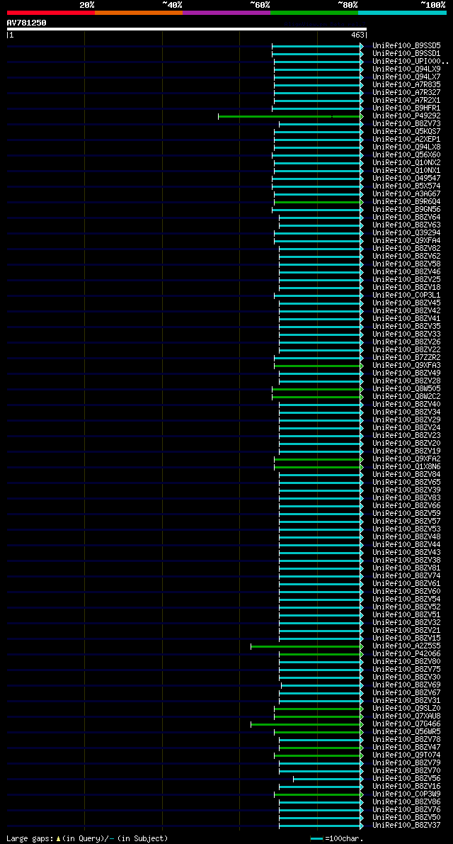This screenshot has width=453, height=844.
Task: Click the ~100% scale label
Action: [x=433, y=5]
